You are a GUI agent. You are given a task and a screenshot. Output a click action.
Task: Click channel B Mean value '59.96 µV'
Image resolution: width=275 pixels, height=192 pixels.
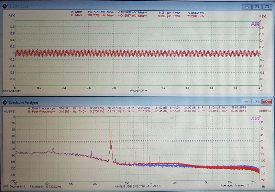165,16
